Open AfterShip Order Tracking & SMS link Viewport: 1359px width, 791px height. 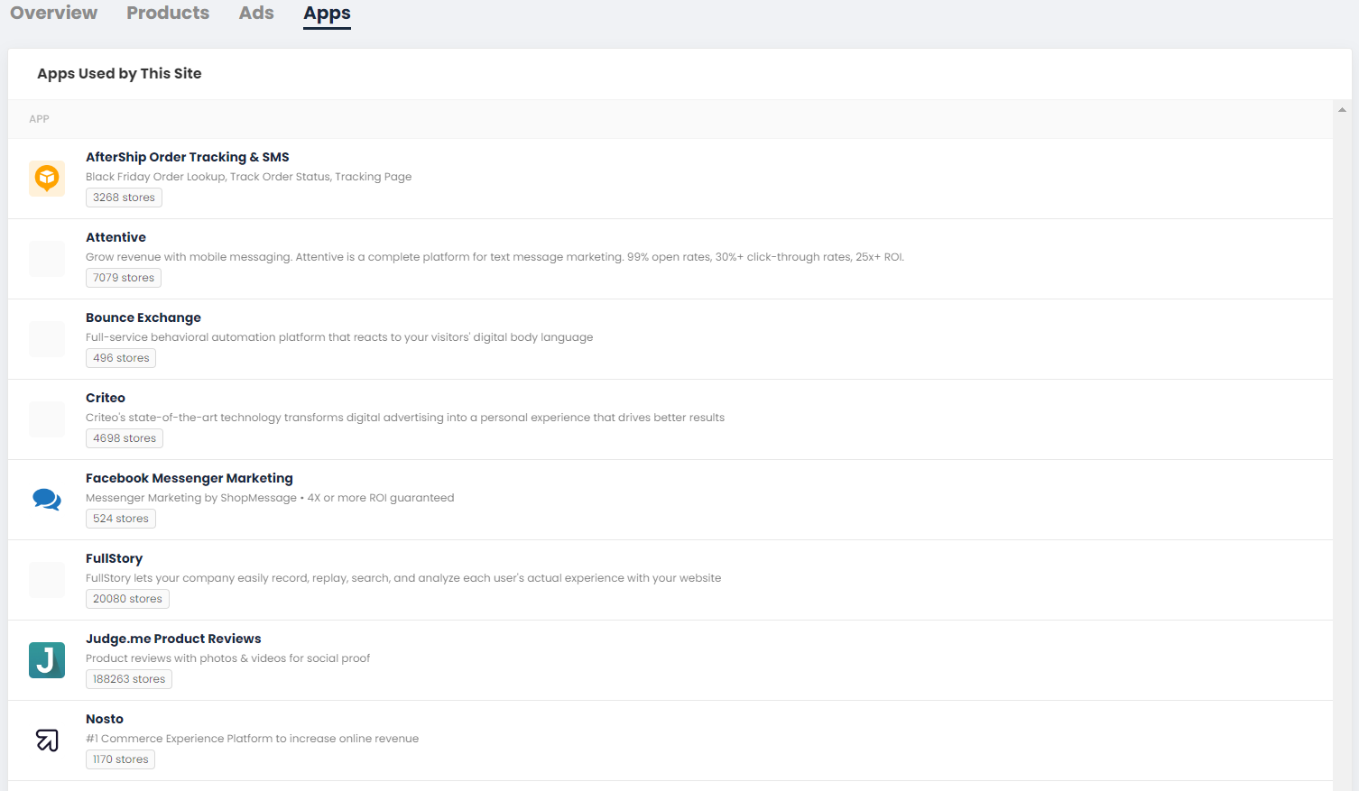[x=188, y=157]
